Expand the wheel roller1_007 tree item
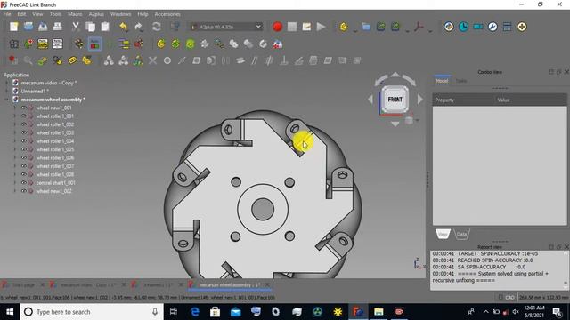570x320 pixels. (15, 166)
